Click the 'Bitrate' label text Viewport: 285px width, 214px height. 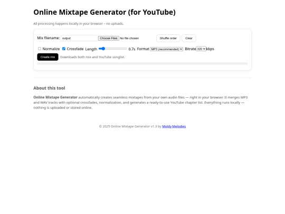191,49
